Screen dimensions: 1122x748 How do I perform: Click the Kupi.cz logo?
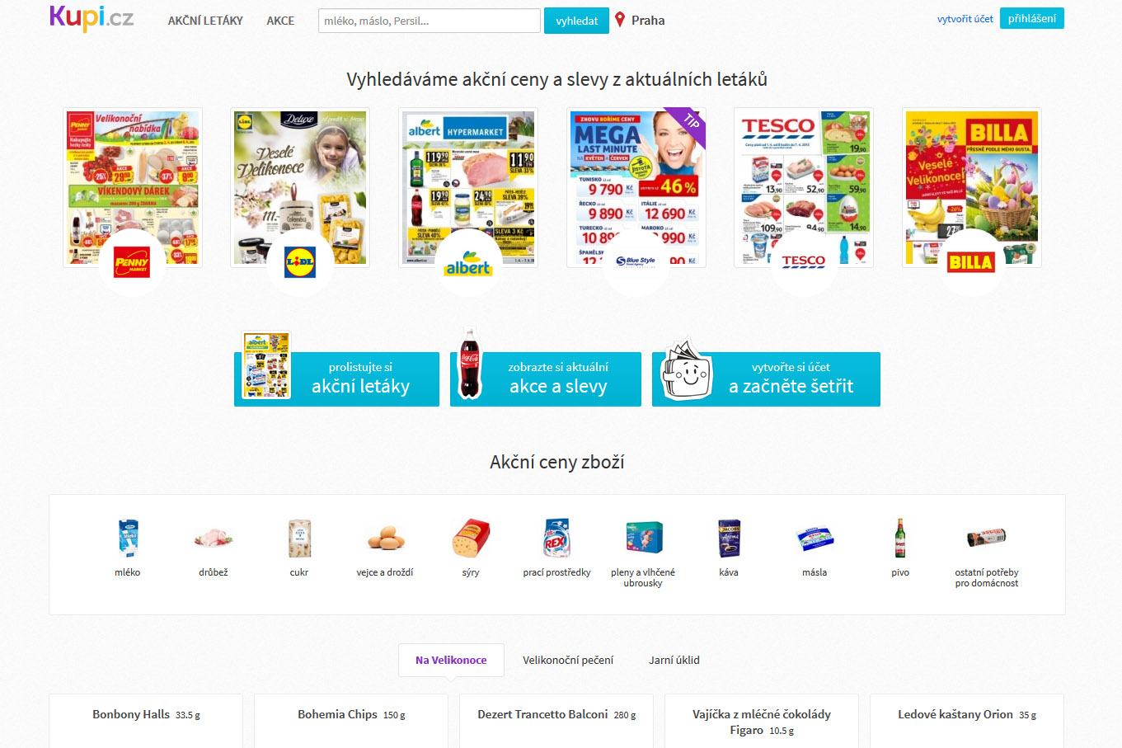tap(92, 17)
